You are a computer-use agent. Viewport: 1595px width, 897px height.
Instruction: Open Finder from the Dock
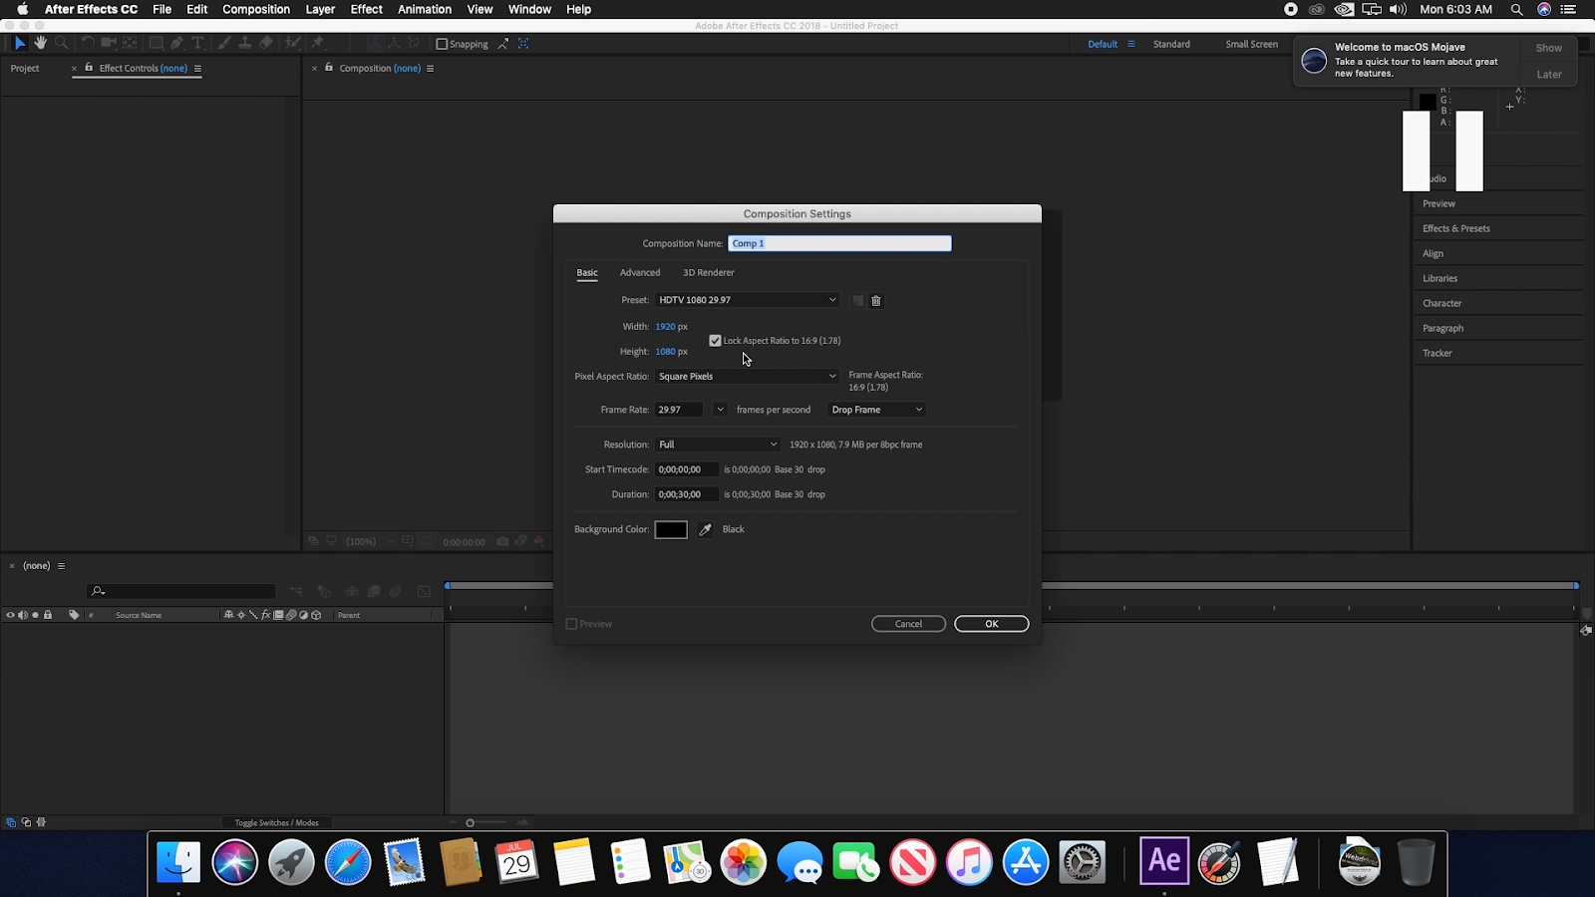[x=178, y=862]
